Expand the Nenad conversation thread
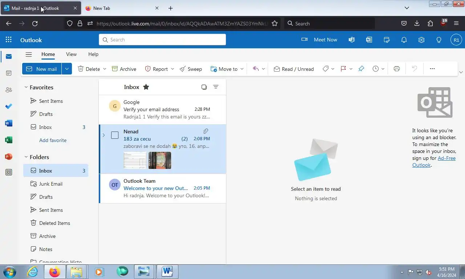The width and height of the screenshot is (465, 279). [104, 135]
